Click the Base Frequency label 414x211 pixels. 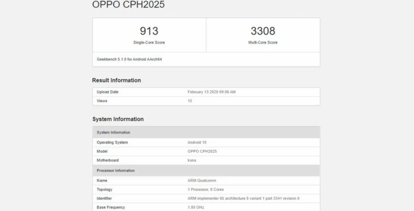[111, 208]
